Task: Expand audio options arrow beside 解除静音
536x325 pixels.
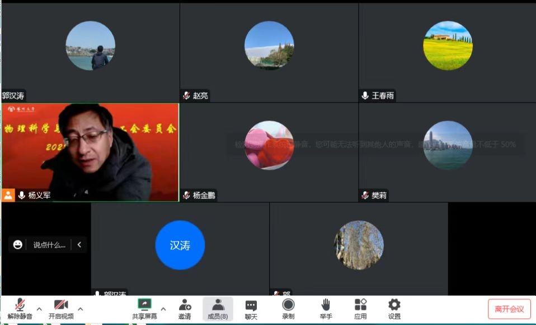Action: coord(39,309)
